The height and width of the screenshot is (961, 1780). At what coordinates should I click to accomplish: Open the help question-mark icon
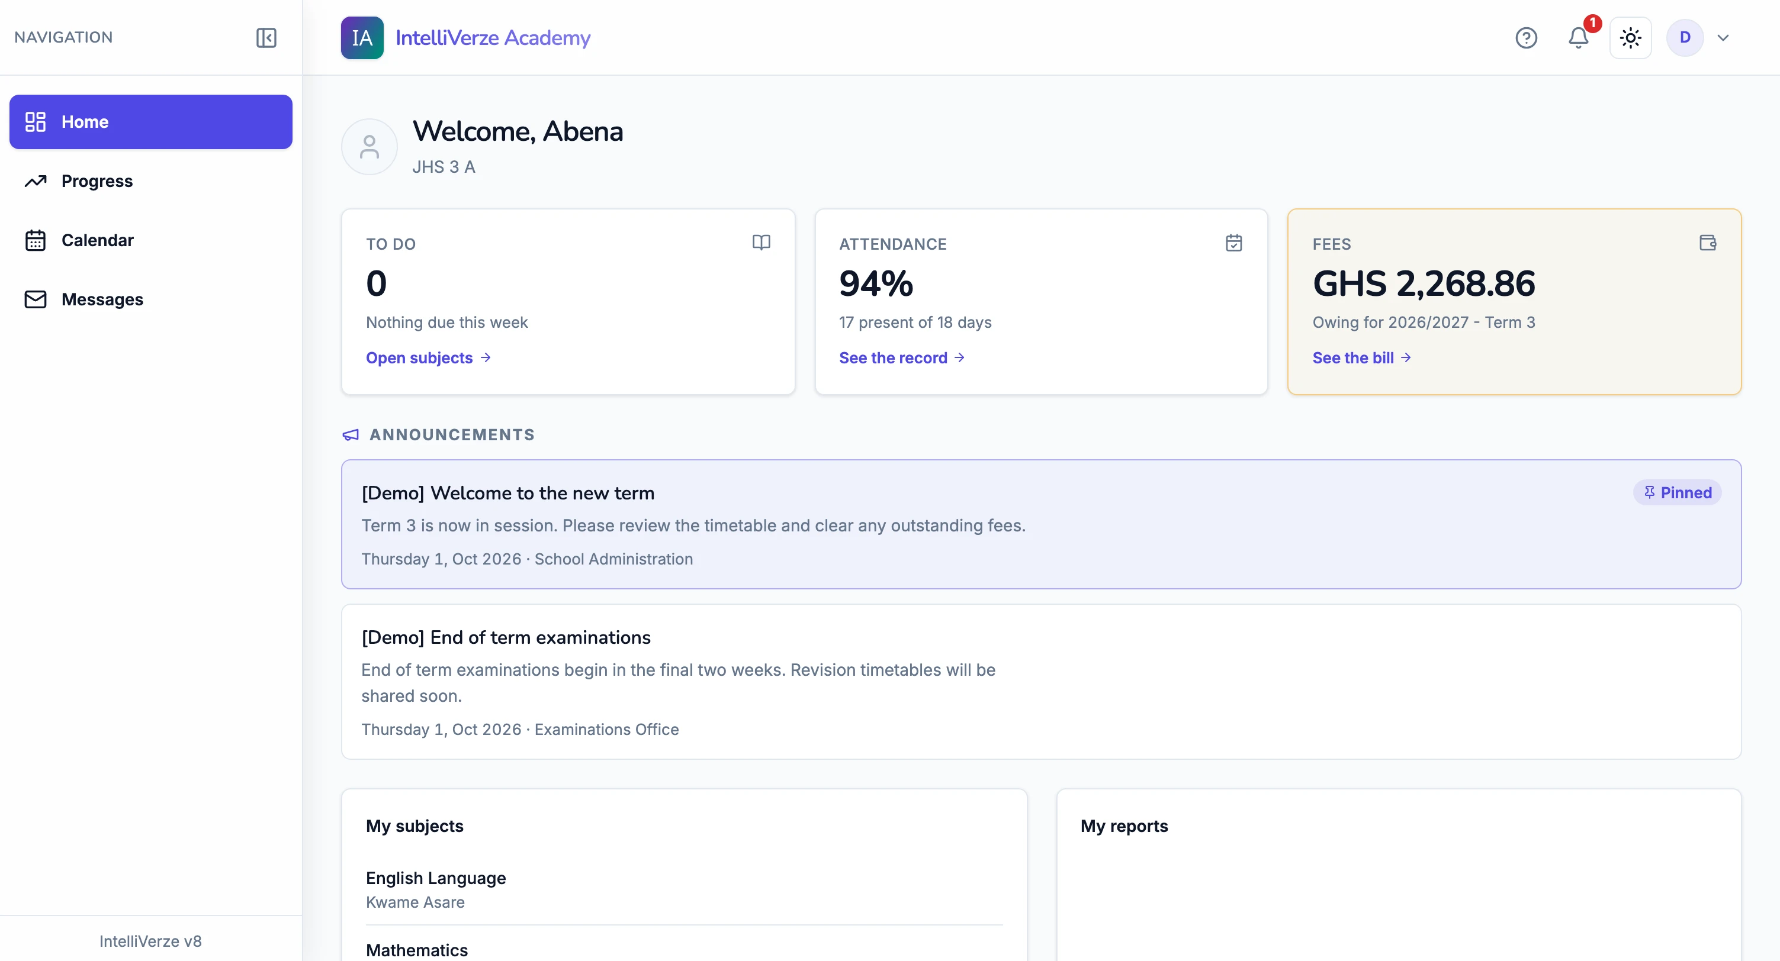[1526, 37]
